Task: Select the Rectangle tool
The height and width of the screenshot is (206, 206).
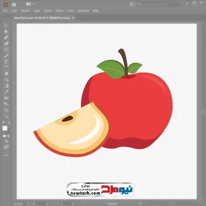Action: point(6,49)
